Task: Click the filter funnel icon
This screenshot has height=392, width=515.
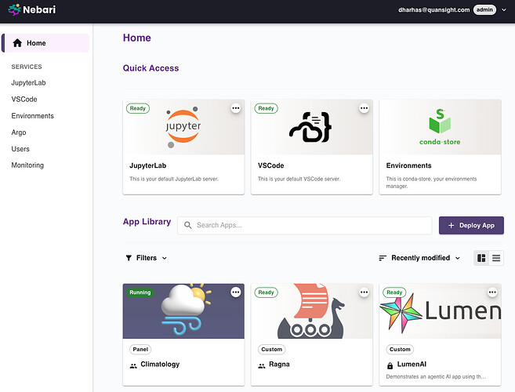Action: point(129,258)
